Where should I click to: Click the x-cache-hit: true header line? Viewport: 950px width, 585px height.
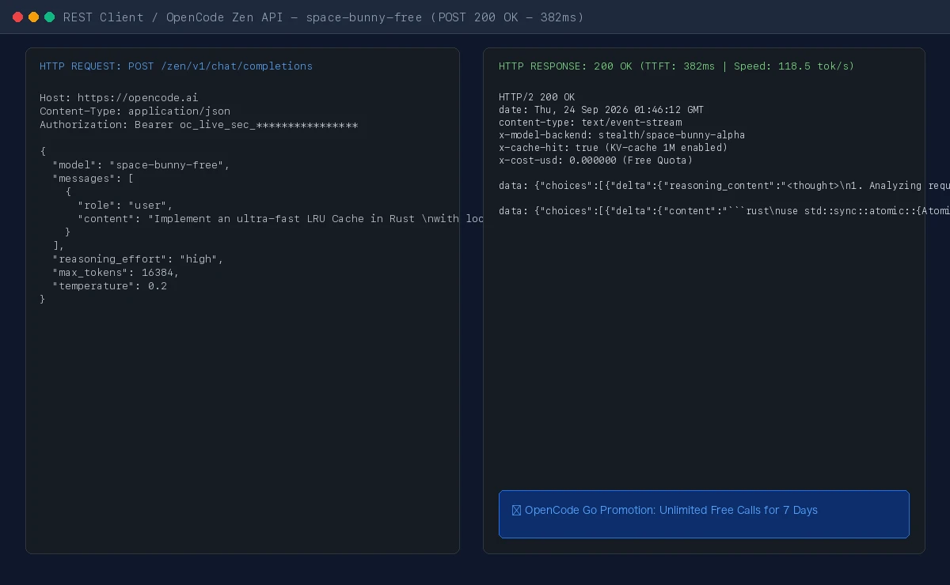click(x=613, y=148)
